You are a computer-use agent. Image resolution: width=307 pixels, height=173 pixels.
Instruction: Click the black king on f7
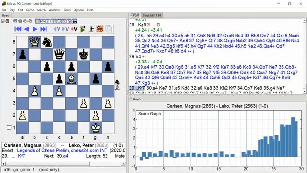(x=83, y=54)
